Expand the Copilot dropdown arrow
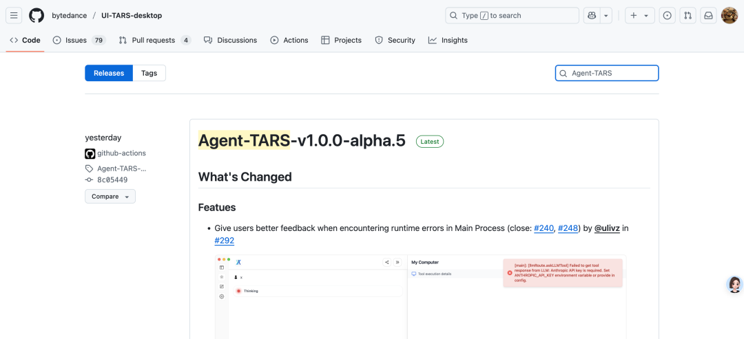The height and width of the screenshot is (339, 744). click(x=606, y=16)
